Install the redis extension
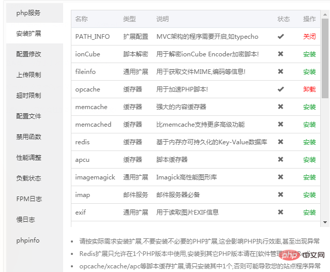330x272 pixels. pos(309,142)
